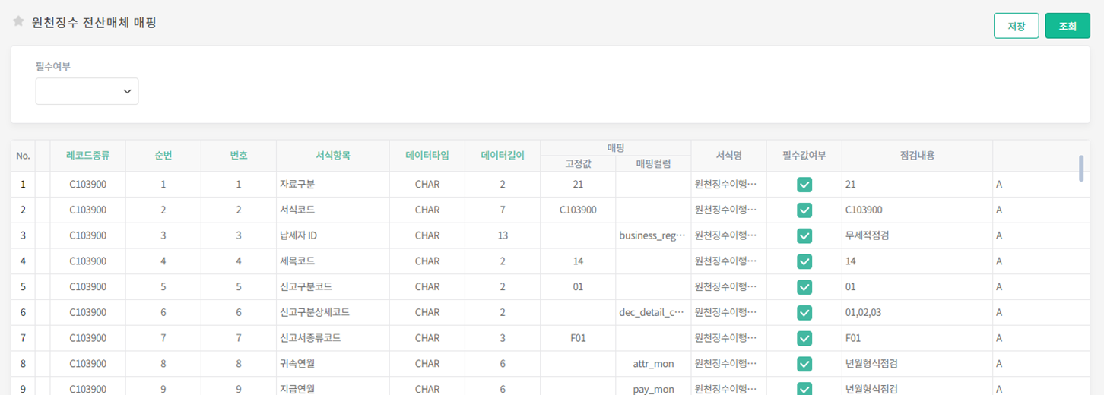
Task: Sort by 레코드종류 column header
Action: click(x=87, y=156)
